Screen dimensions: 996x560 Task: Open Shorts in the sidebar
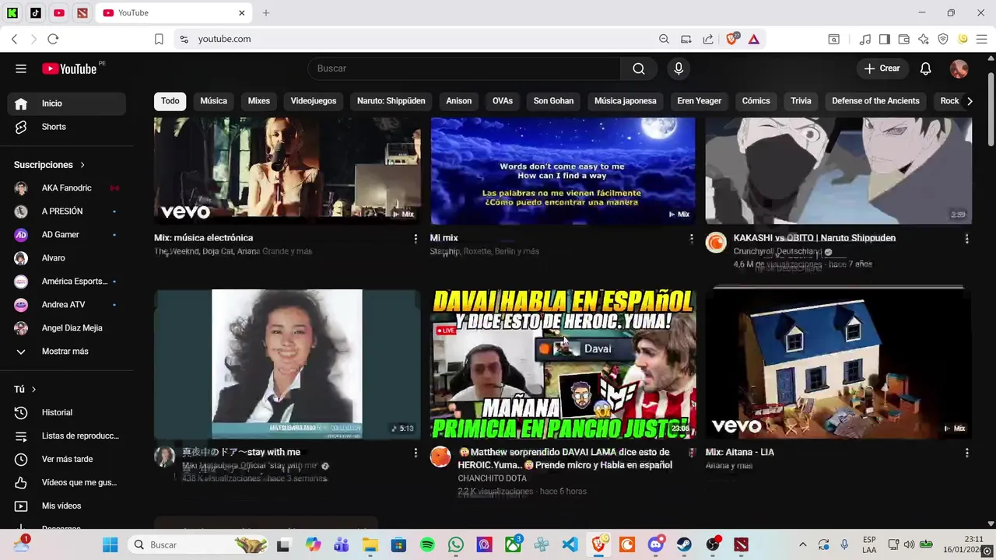[67, 127]
